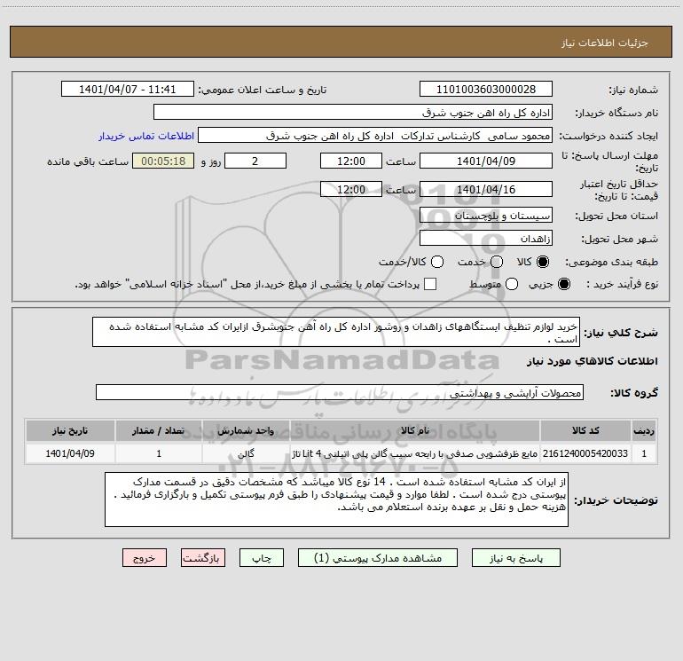Click remaining time countdown 00:05:18
The width and height of the screenshot is (683, 661).
coord(163,161)
